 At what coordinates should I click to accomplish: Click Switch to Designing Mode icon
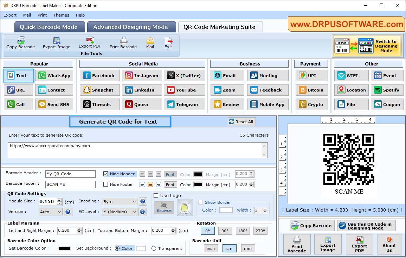[x=367, y=46]
